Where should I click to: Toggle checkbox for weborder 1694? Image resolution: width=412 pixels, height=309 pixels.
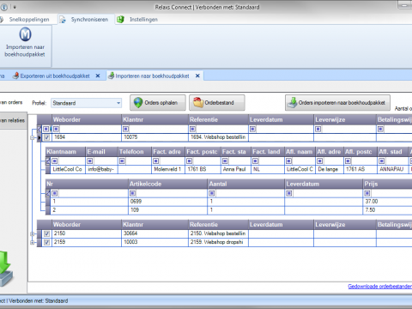[x=47, y=137]
